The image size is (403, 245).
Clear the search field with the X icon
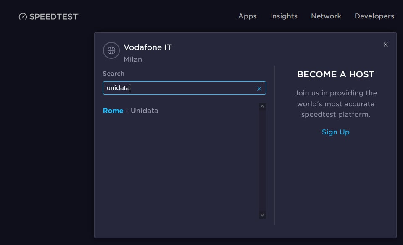point(259,88)
